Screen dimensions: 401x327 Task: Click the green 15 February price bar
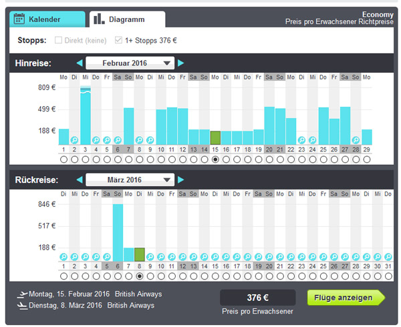[215, 137]
